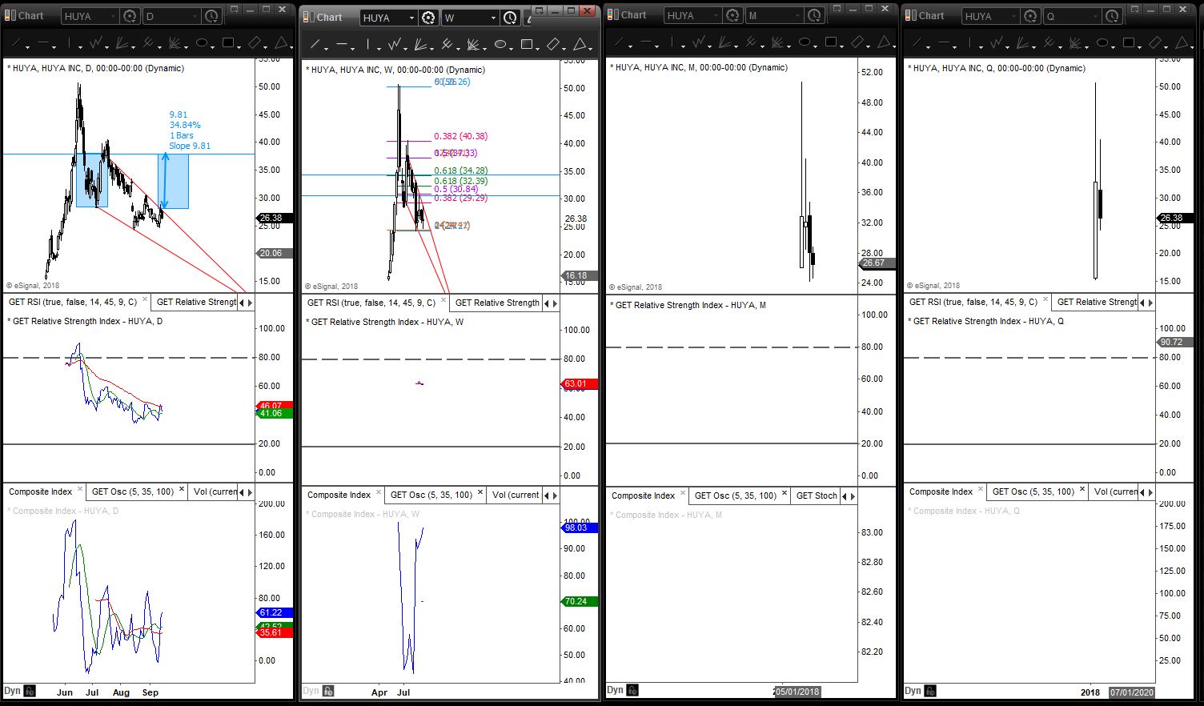Close GET RSI tab in quarterly chart
Screen dimensions: 1204x706
1045,300
